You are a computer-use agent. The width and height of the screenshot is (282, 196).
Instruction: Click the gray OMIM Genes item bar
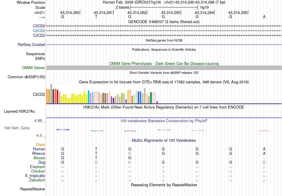164,68
